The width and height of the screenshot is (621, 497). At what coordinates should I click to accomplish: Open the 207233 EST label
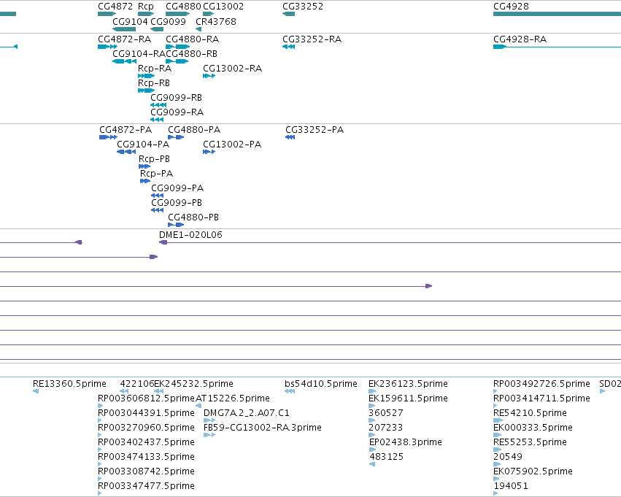click(386, 428)
